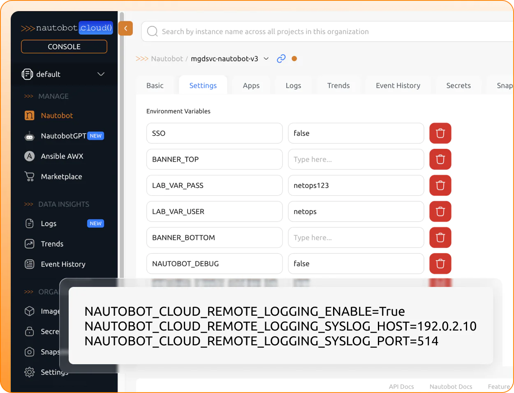Remove the NAUTOBOT_DEBUG variable via trash icon
Image resolution: width=514 pixels, height=393 pixels.
click(440, 264)
